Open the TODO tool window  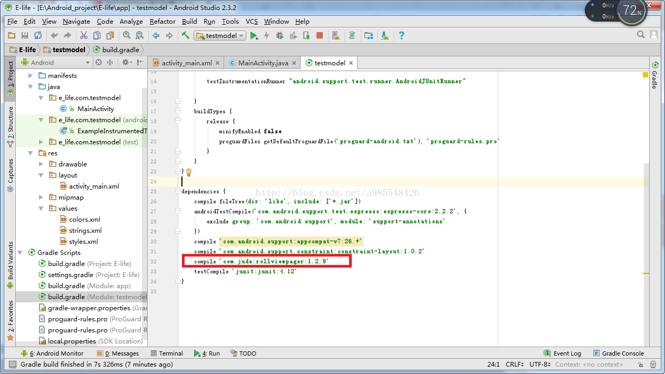pyautogui.click(x=243, y=353)
